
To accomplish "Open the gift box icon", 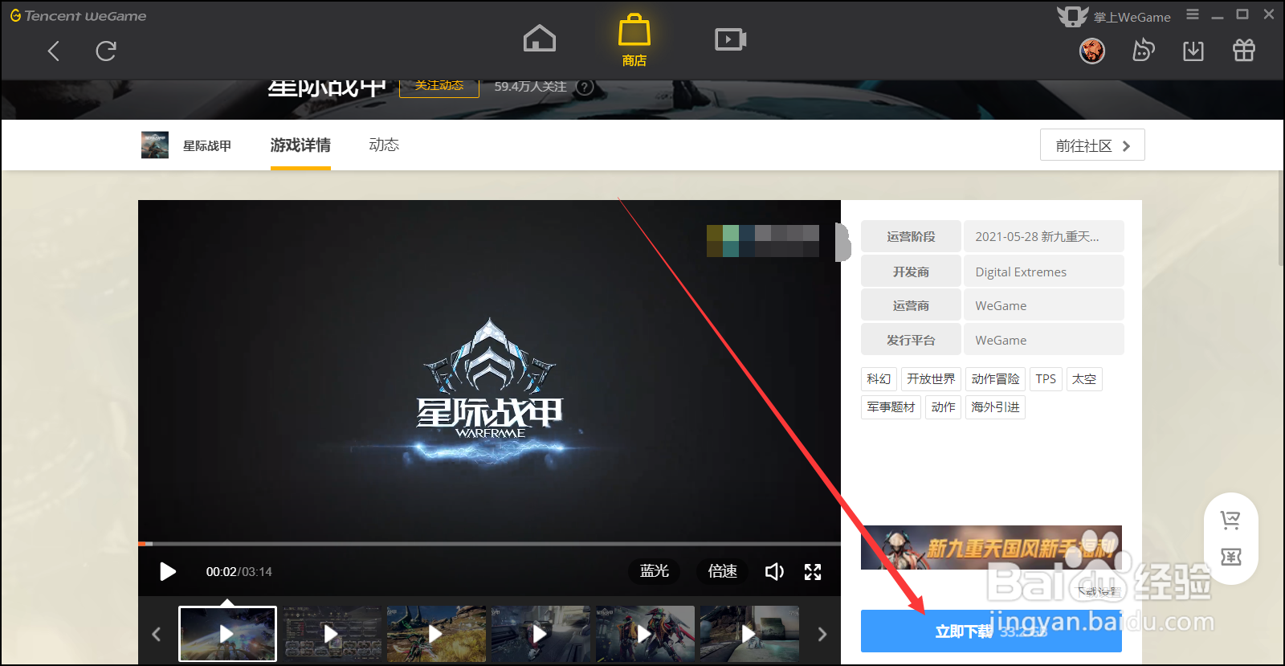I will click(1244, 51).
